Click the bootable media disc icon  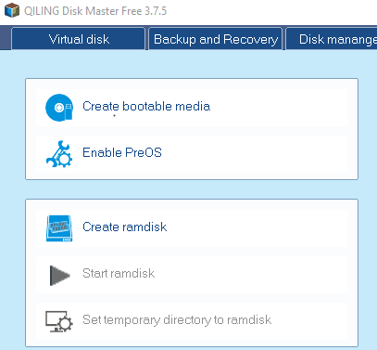[59, 108]
